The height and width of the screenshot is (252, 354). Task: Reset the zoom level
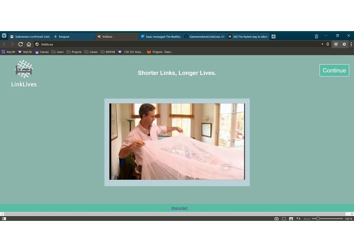click(x=307, y=219)
